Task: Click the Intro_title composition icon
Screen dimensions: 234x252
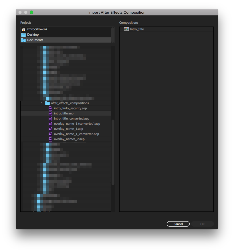Action: [126, 29]
